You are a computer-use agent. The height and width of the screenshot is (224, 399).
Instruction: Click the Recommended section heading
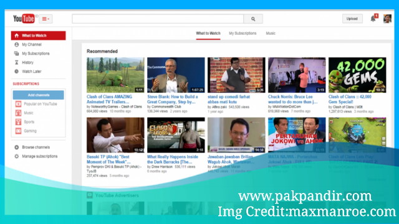tap(102, 51)
